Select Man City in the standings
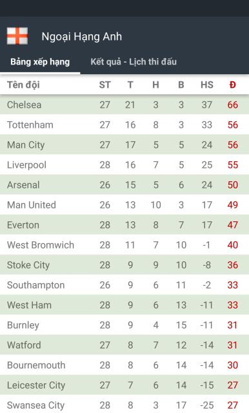Screen dimensions: 249x413 (124, 145)
